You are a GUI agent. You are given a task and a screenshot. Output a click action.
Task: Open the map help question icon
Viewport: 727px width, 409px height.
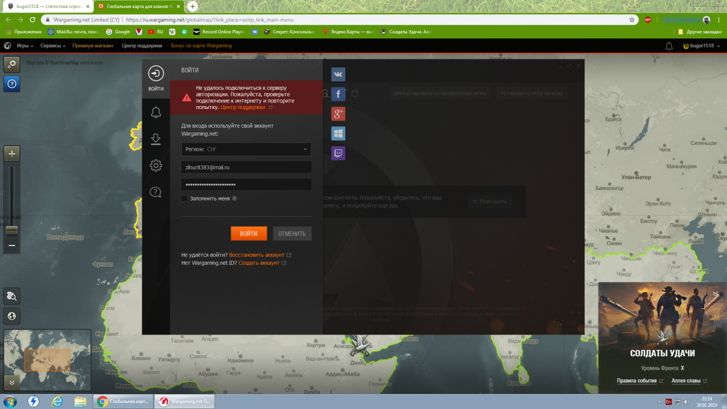[12, 84]
